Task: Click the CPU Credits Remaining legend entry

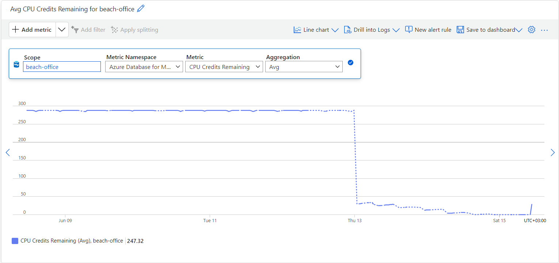Action: click(72, 241)
